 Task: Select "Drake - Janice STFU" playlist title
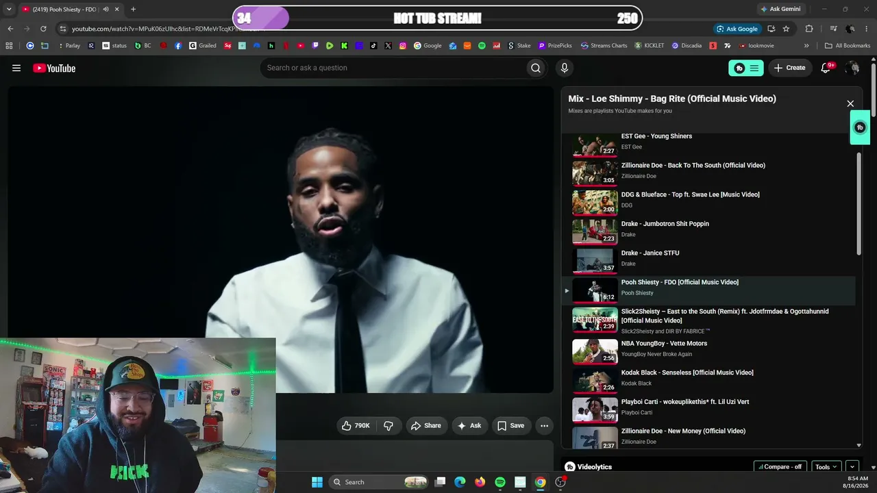click(650, 253)
